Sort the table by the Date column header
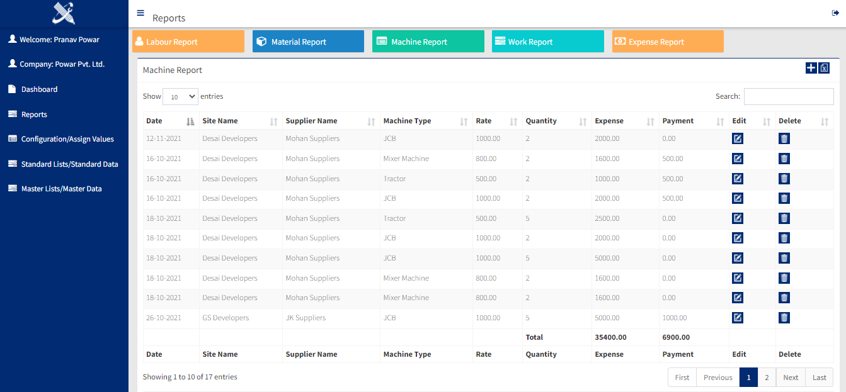Viewport: 846px width, 392px height. coord(171,121)
